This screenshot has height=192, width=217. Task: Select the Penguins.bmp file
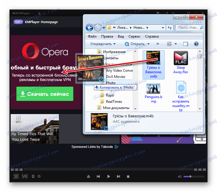click(x=153, y=93)
